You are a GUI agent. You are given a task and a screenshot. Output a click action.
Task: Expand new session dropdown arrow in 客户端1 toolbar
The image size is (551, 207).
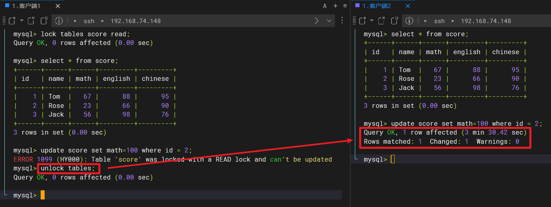22,21
